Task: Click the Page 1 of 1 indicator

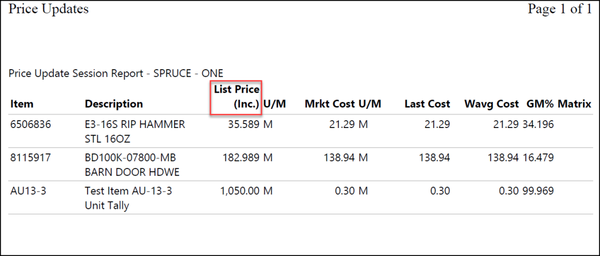Action: point(560,9)
